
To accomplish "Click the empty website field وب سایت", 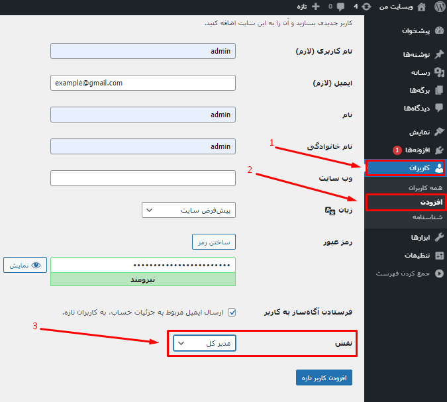I will tap(143, 178).
